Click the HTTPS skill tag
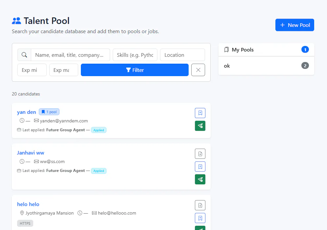 [x=25, y=223]
